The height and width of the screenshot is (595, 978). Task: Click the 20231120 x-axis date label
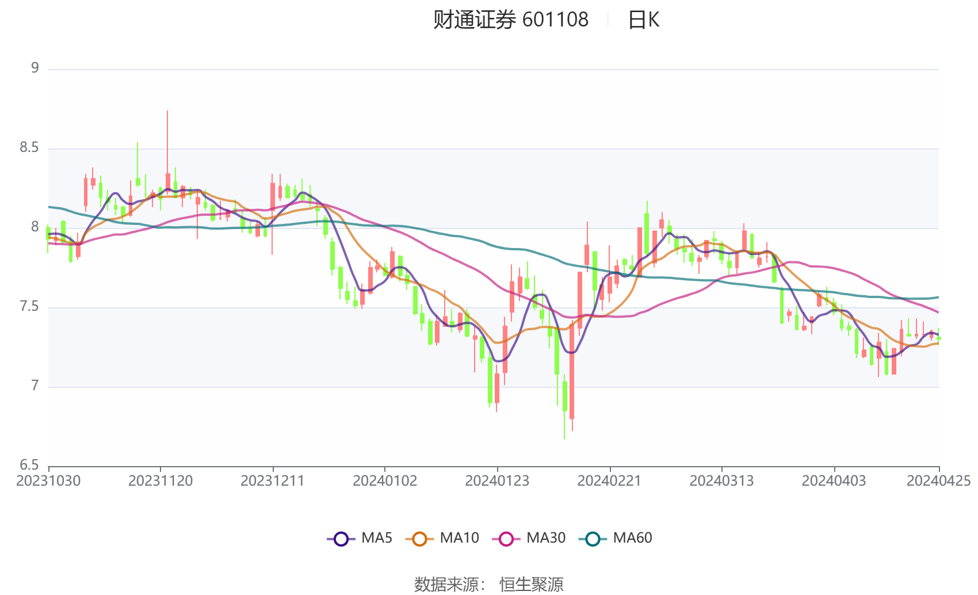point(161,481)
